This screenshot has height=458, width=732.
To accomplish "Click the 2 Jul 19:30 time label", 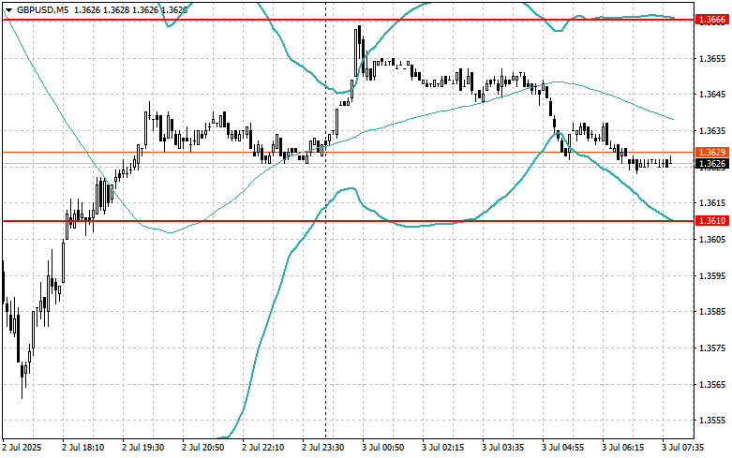I will tap(142, 448).
